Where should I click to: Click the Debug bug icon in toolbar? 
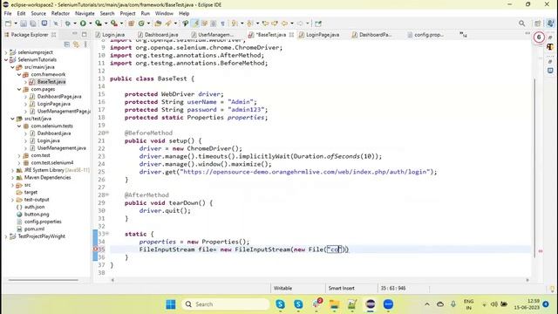click(67, 24)
